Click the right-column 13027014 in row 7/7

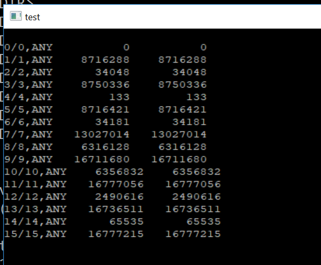pyautogui.click(x=179, y=135)
